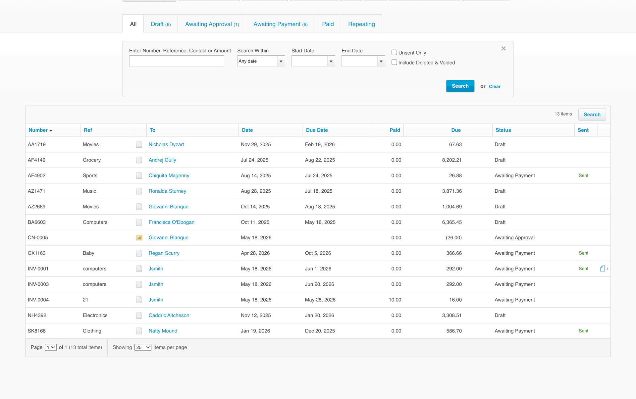Go to the Repeating tab
The image size is (636, 399).
coord(361,24)
